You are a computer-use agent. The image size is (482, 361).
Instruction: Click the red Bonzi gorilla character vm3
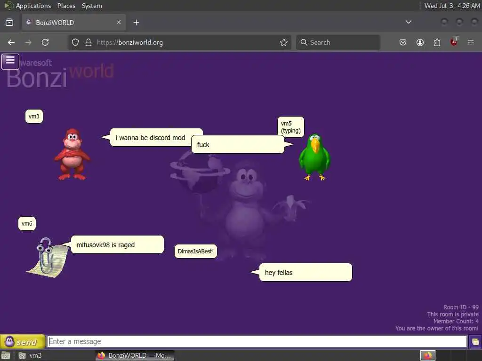(72, 154)
